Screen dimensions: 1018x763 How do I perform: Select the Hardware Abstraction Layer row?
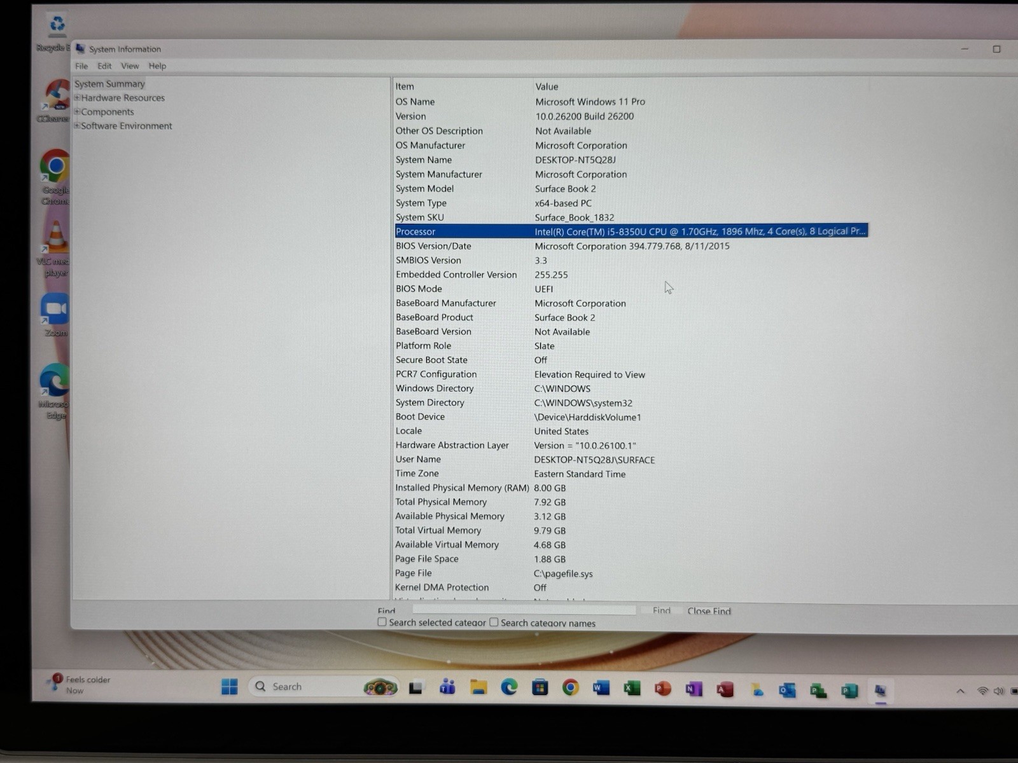[631, 445]
